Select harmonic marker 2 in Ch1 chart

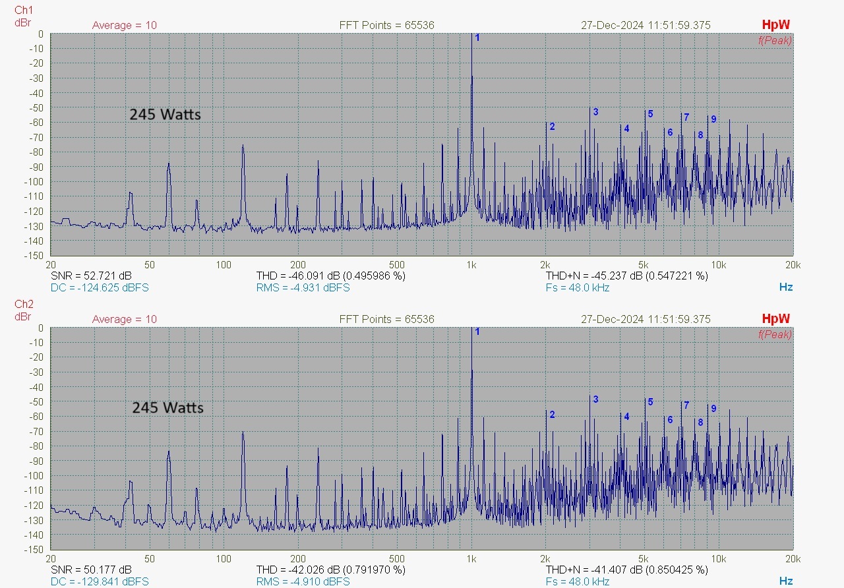(x=552, y=127)
